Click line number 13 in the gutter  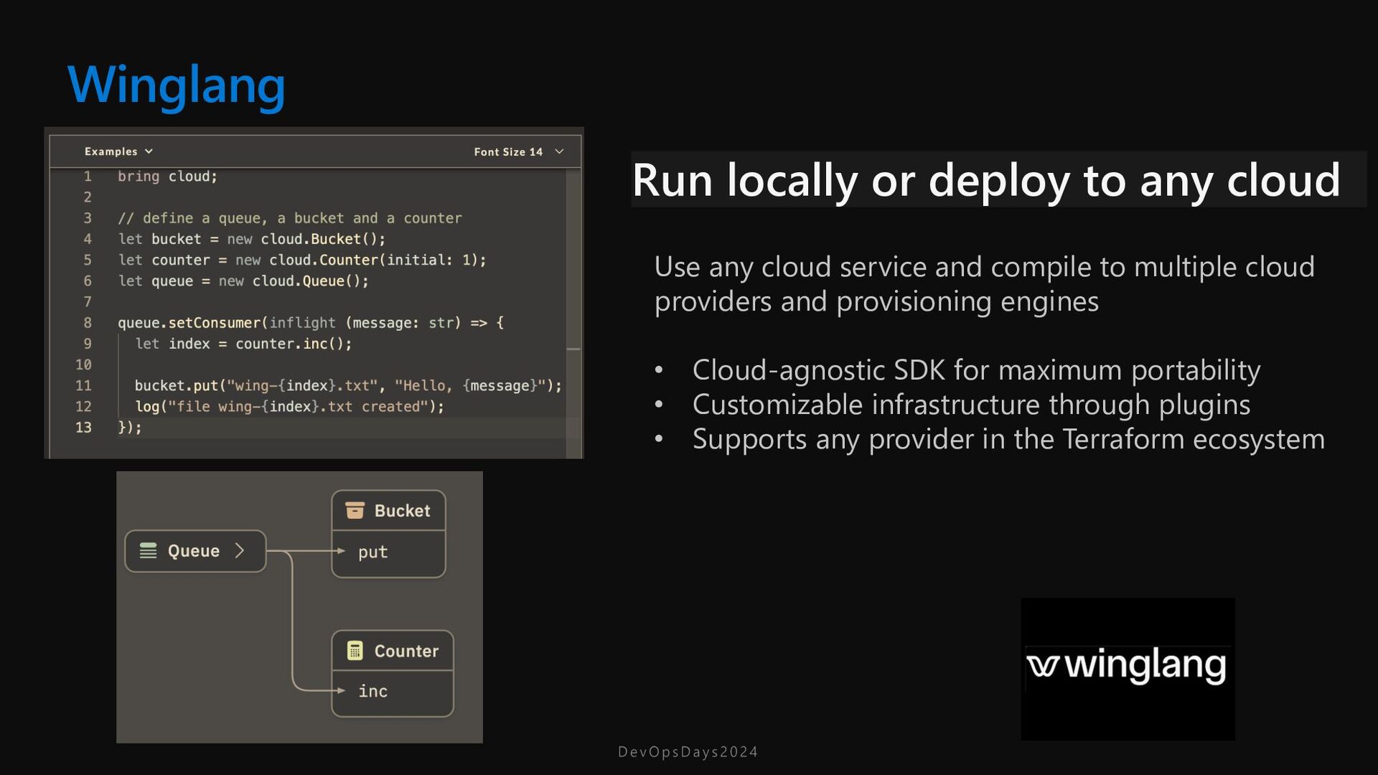click(83, 428)
